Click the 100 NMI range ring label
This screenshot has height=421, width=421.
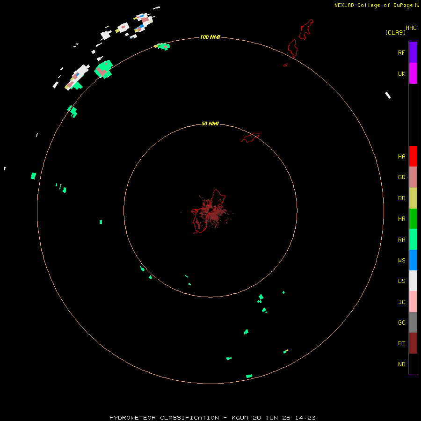click(x=210, y=37)
